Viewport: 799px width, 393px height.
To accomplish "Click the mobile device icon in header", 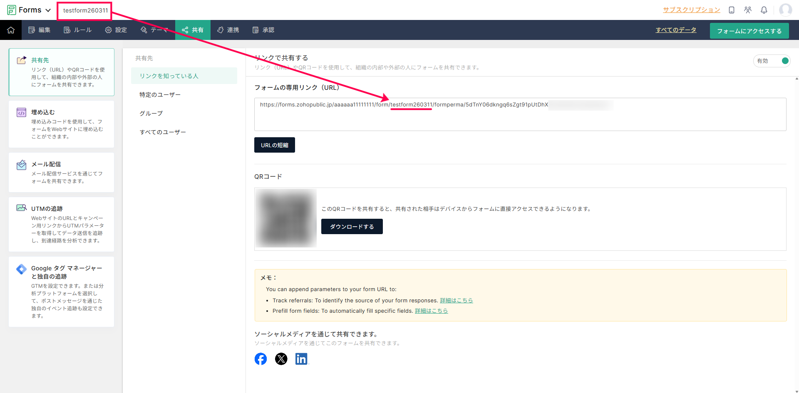I will click(732, 10).
